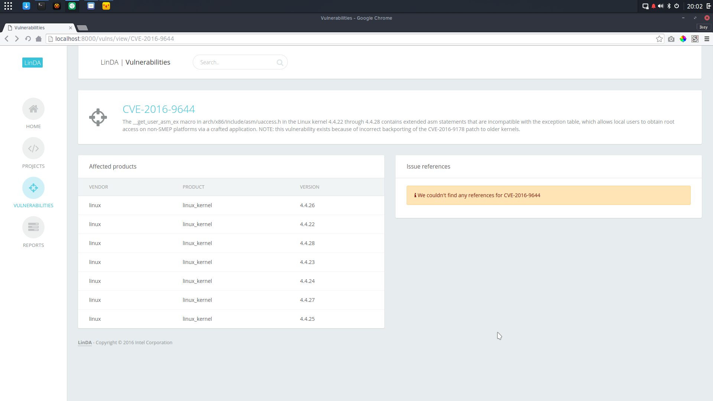Go to HOME in the sidebar
The width and height of the screenshot is (713, 401).
[x=33, y=113]
